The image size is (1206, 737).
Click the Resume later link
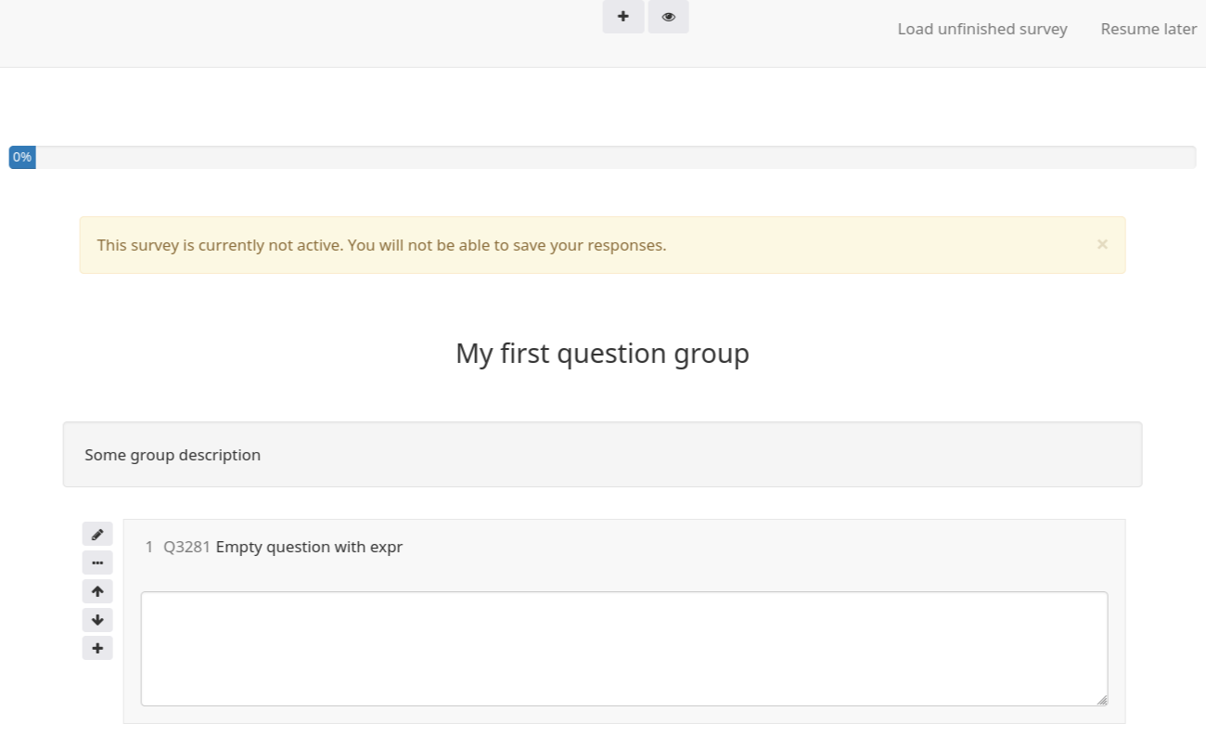click(1148, 29)
